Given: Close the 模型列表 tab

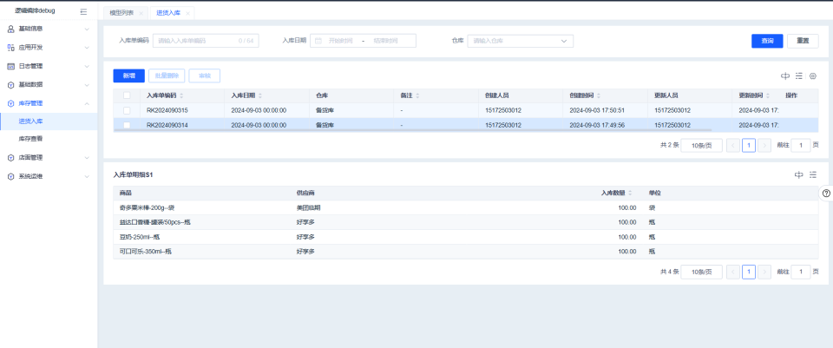Looking at the screenshot, I should pos(141,12).
